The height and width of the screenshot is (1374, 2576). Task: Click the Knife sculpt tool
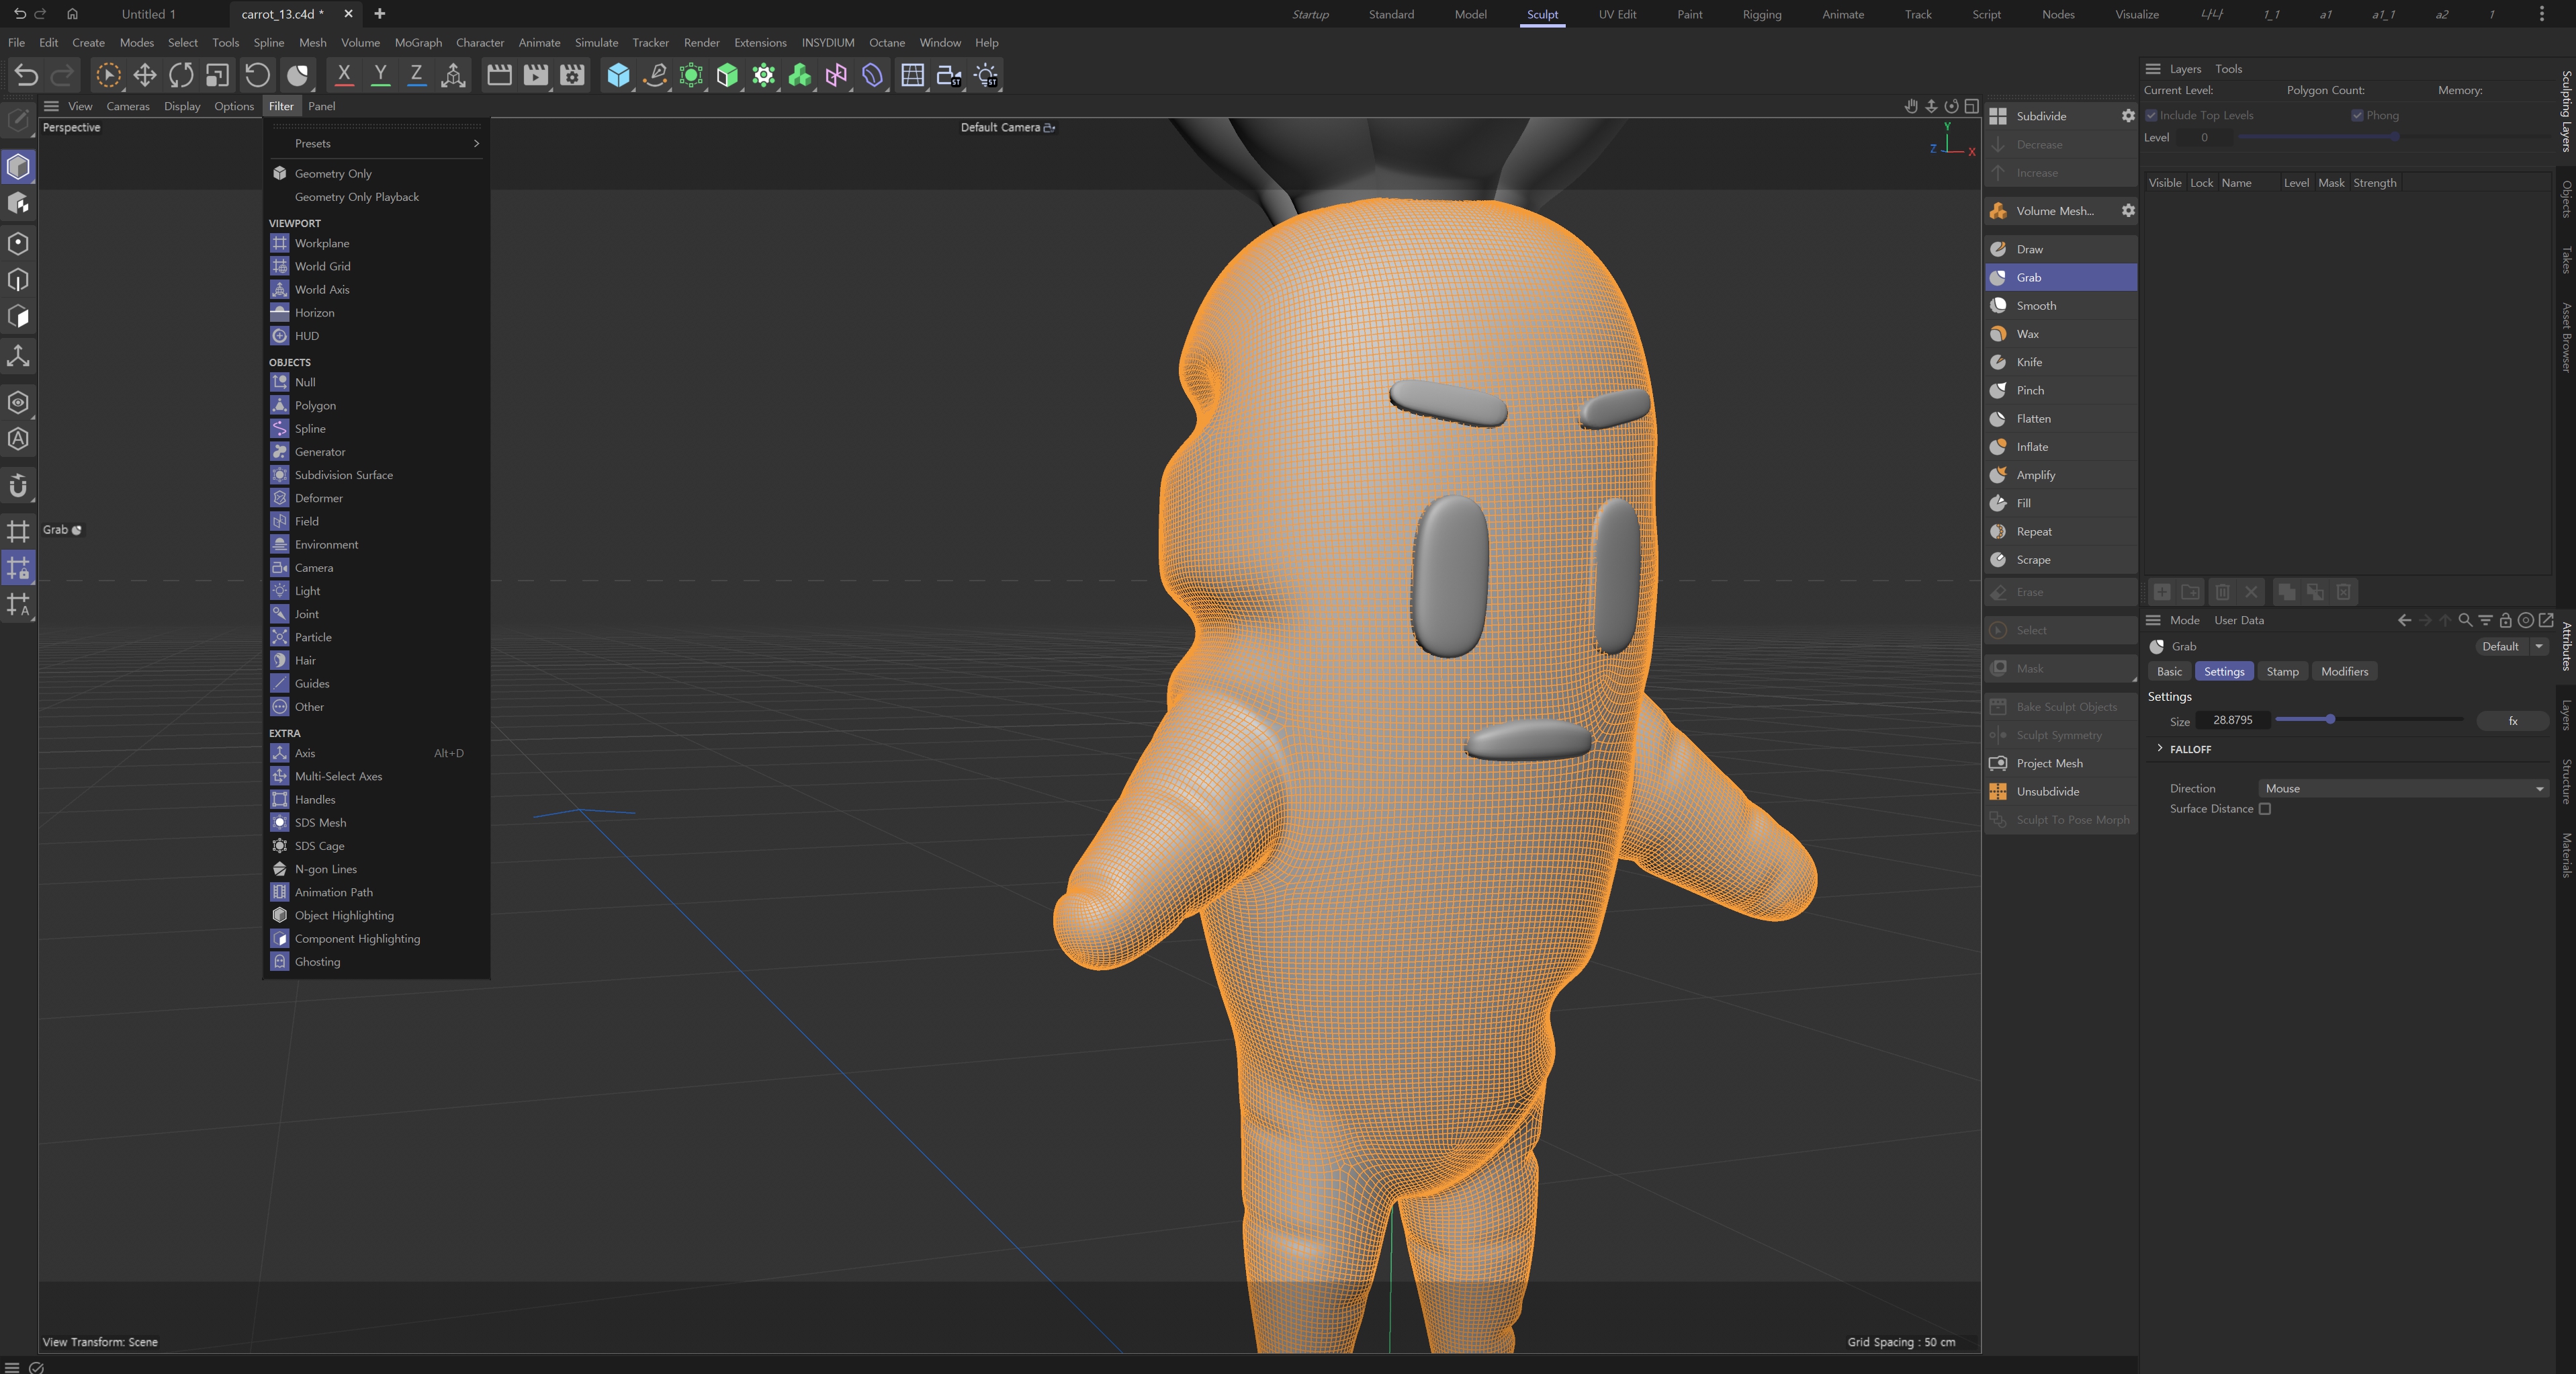pos(2029,362)
